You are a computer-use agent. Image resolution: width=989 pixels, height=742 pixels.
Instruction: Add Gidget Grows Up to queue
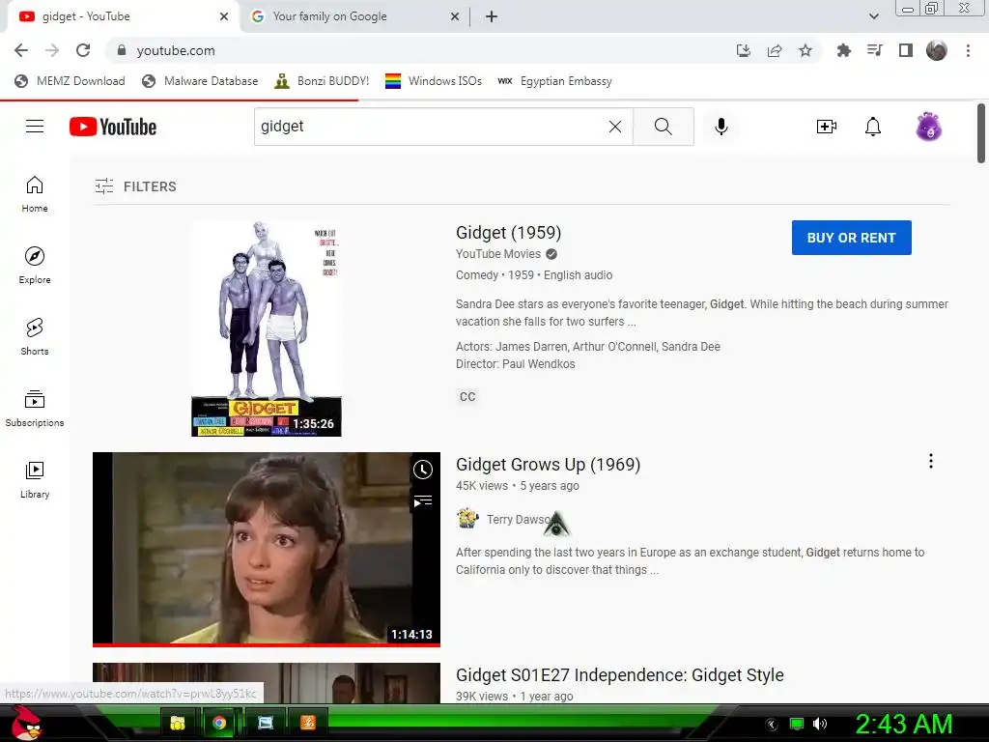coord(423,501)
